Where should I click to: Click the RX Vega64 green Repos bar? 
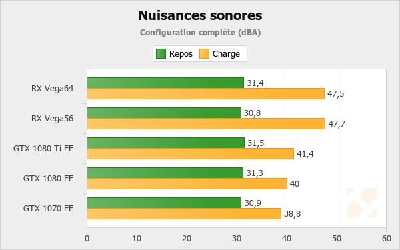click(x=165, y=83)
